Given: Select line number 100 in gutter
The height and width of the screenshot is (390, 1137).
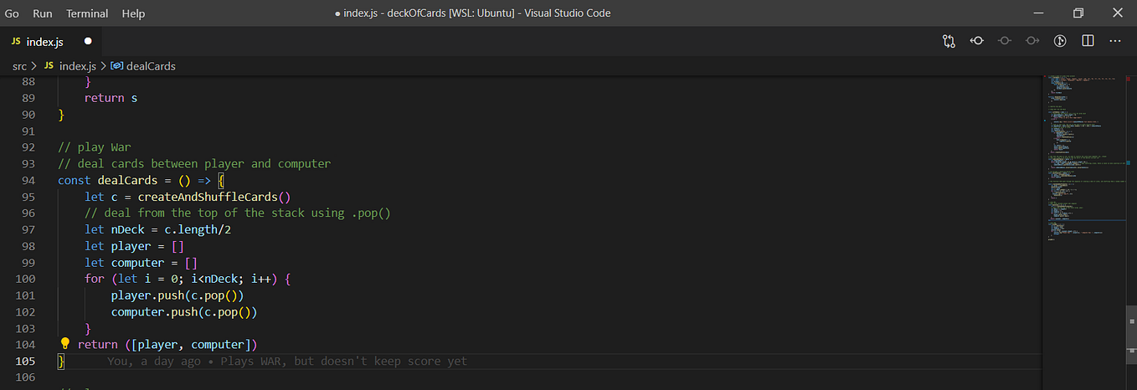Looking at the screenshot, I should [25, 279].
